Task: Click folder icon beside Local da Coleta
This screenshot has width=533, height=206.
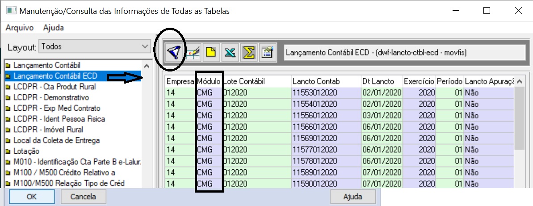Action: pos(8,140)
